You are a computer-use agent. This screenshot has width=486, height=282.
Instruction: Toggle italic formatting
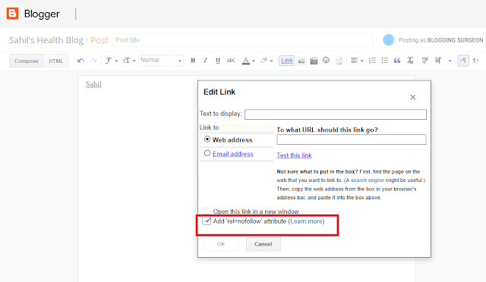pos(205,61)
